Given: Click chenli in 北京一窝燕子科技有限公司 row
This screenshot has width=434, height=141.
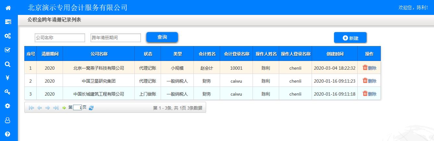Looking at the screenshot, I should coord(295,68).
